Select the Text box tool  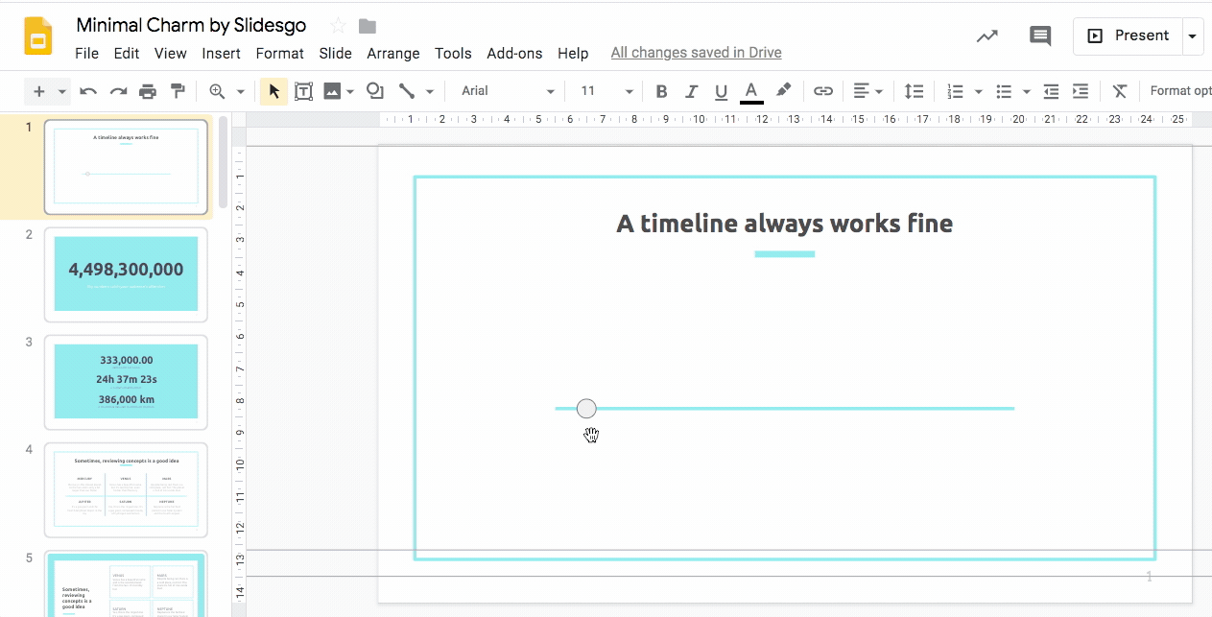point(304,91)
